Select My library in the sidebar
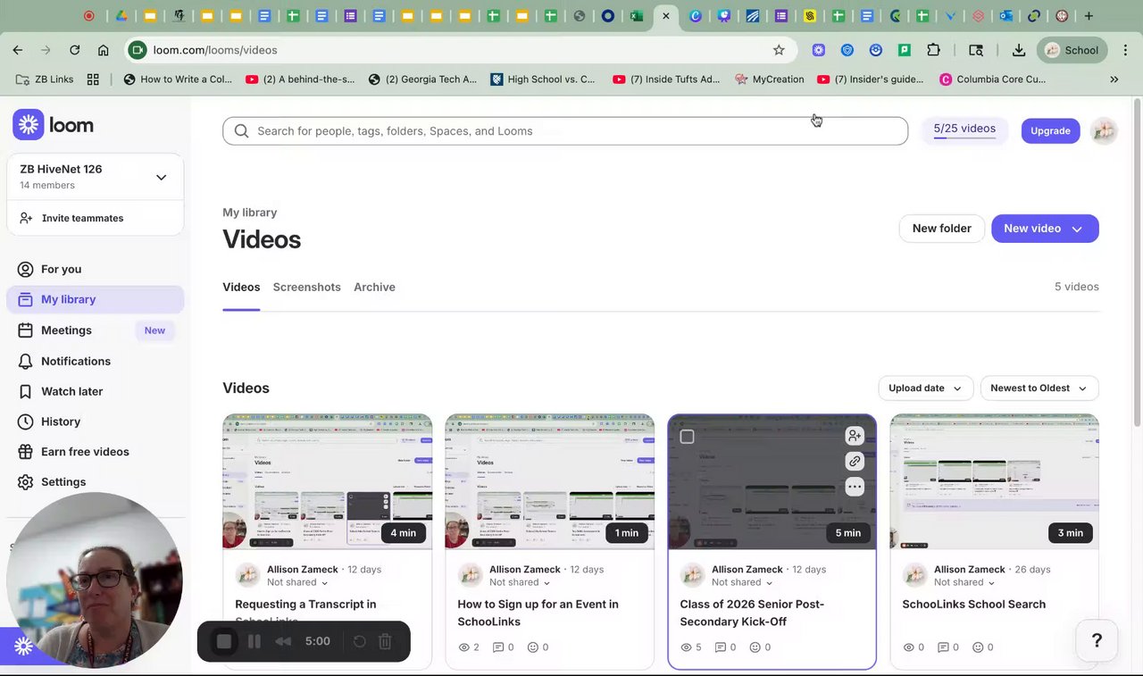Viewport: 1143px width, 676px height. point(96,299)
